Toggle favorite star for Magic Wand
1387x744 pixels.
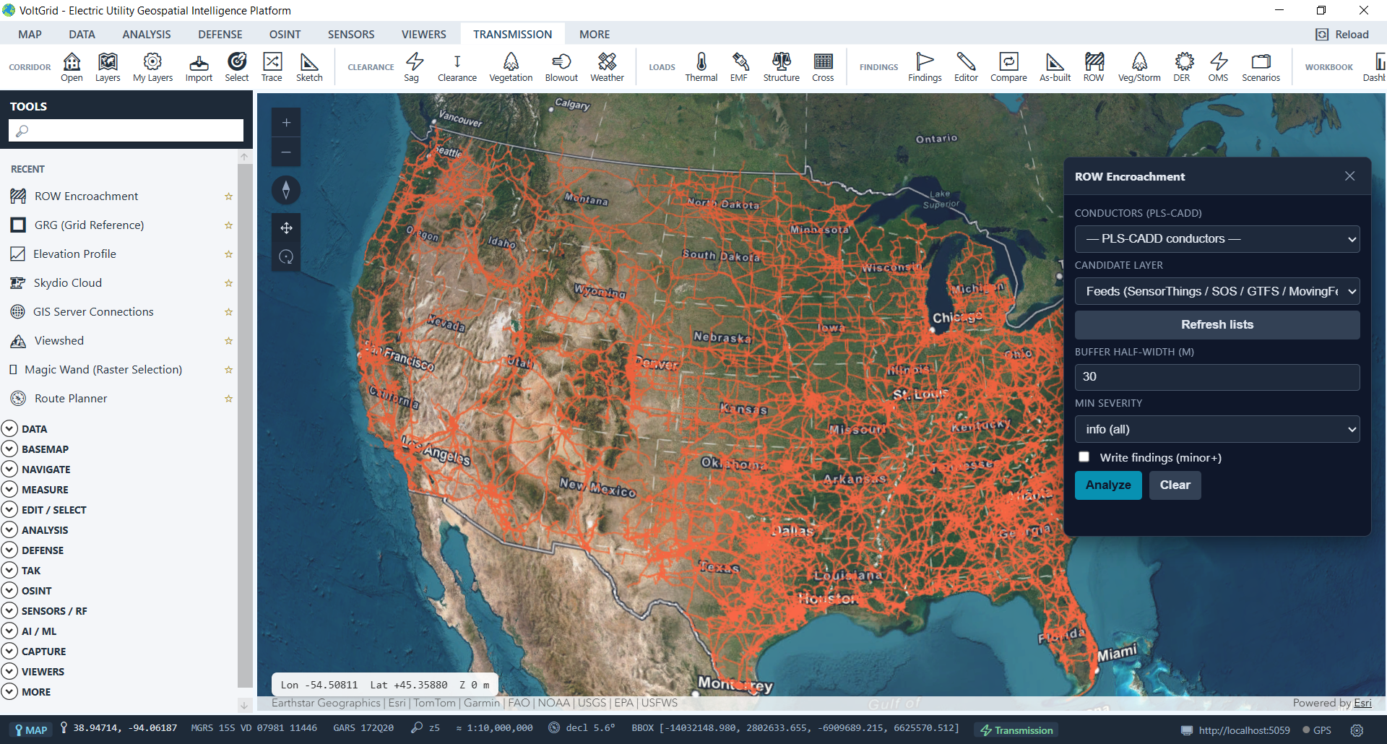[228, 370]
